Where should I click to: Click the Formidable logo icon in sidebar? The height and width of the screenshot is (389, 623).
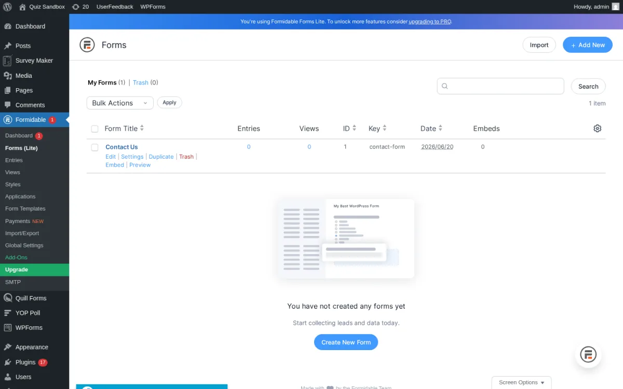coord(8,120)
